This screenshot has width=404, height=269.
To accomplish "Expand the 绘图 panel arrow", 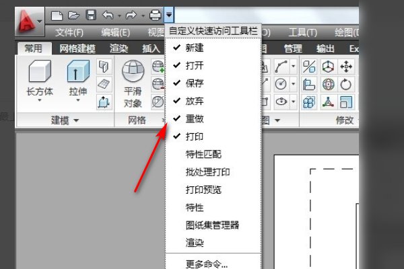I will [x=277, y=120].
